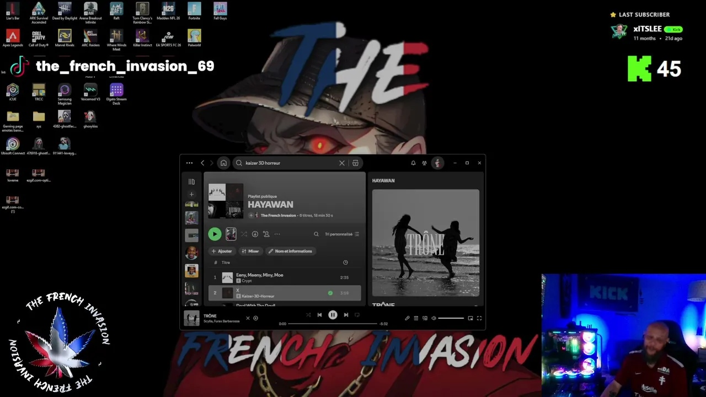Image resolution: width=706 pixels, height=397 pixels.
Task: Open the Spotify profile avatar menu
Action: (x=437, y=163)
